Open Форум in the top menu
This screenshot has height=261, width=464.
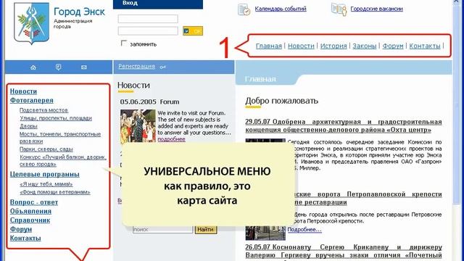pos(393,46)
